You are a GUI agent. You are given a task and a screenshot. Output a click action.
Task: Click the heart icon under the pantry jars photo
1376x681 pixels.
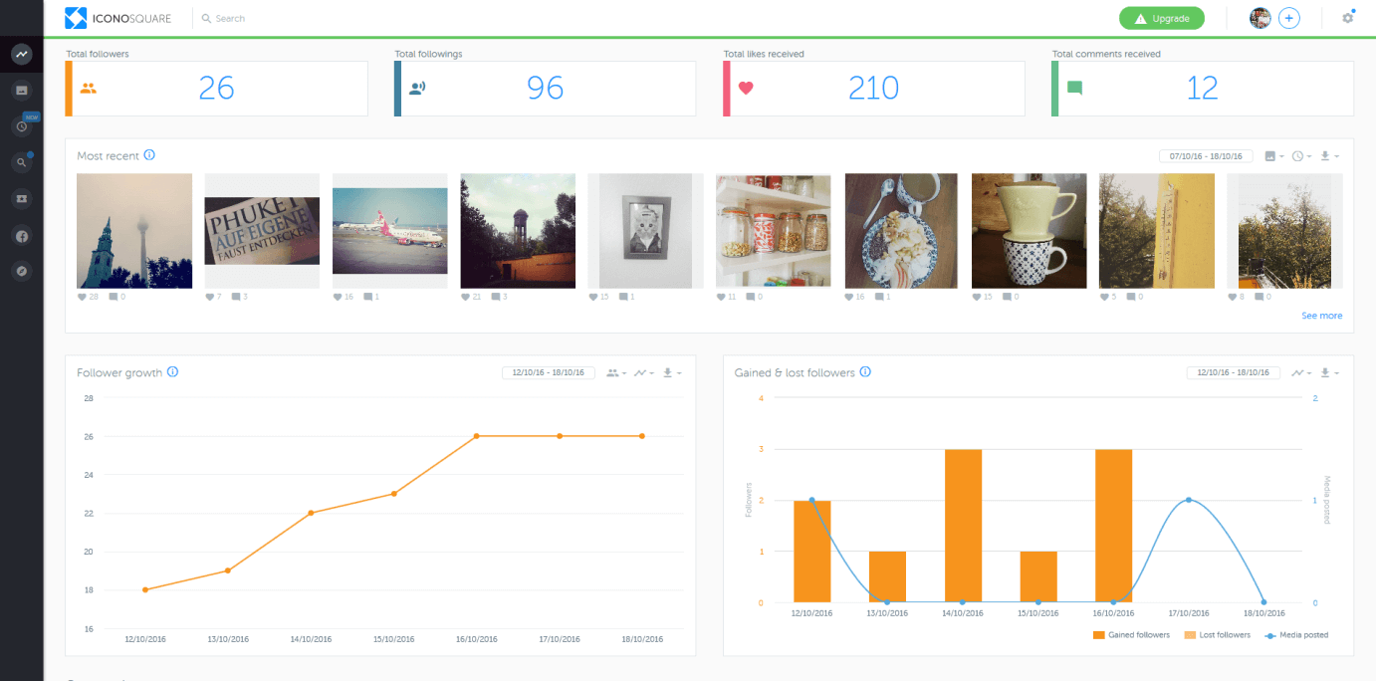(x=721, y=297)
